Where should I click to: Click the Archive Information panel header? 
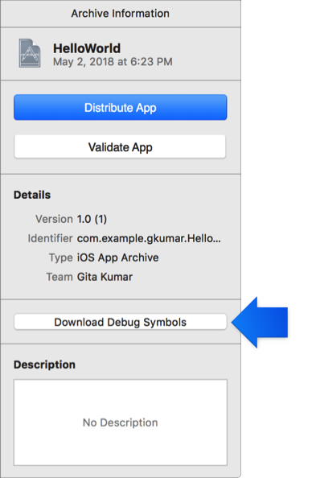pos(121,14)
